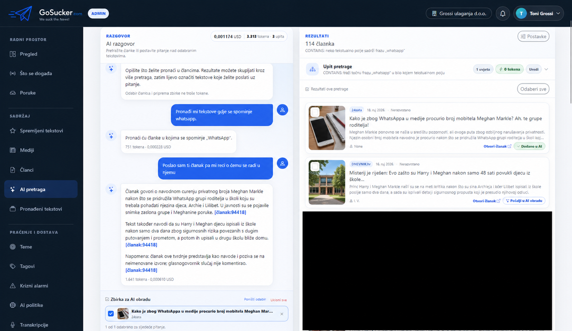572x331 pixels.
Task: Expand the Upit pretrage chevron
Action: click(x=546, y=69)
